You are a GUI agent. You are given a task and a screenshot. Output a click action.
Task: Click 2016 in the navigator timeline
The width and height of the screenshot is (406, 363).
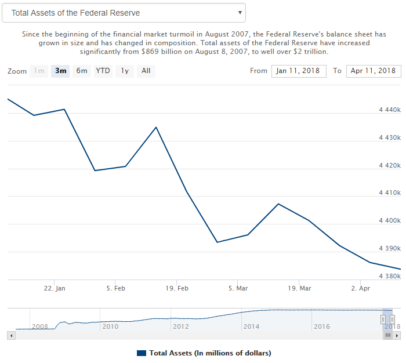tap(322, 326)
